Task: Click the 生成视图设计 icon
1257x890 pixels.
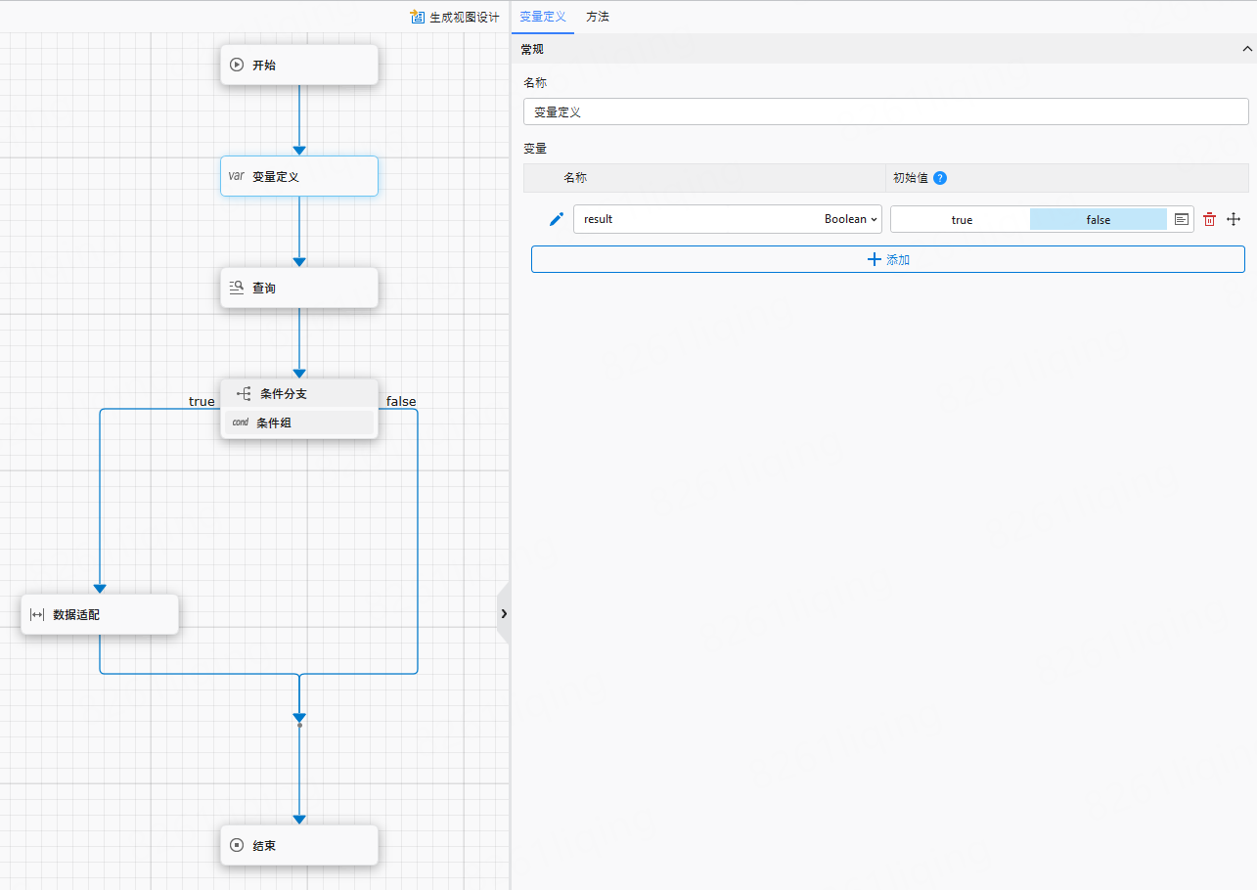Action: tap(418, 18)
